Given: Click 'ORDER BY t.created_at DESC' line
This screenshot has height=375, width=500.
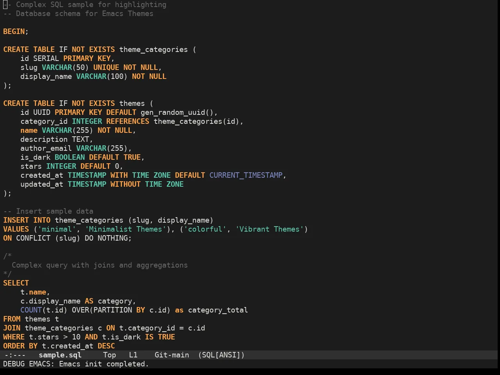Looking at the screenshot, I should pyautogui.click(x=59, y=346).
